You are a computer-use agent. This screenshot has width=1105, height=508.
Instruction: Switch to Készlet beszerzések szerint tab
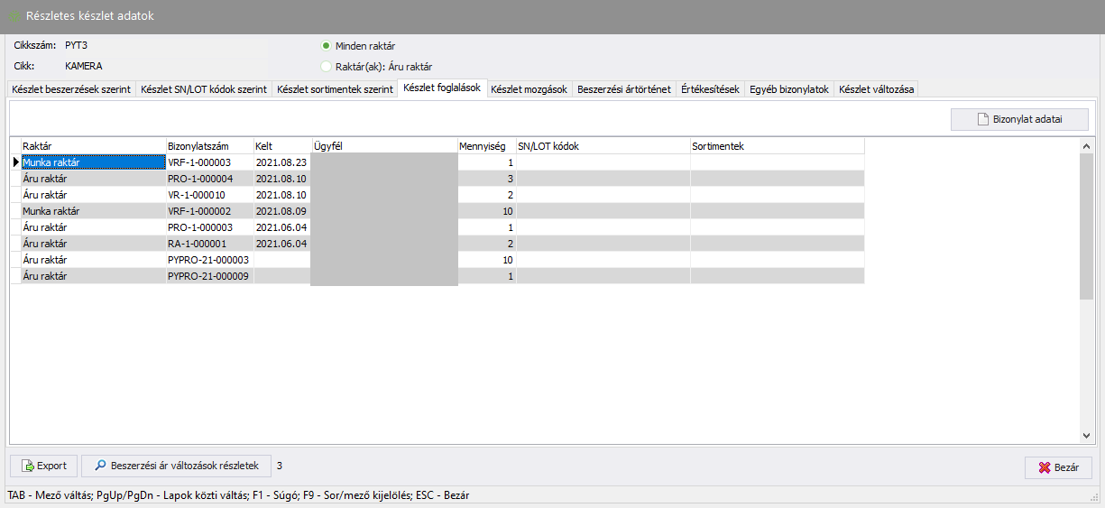tap(71, 89)
